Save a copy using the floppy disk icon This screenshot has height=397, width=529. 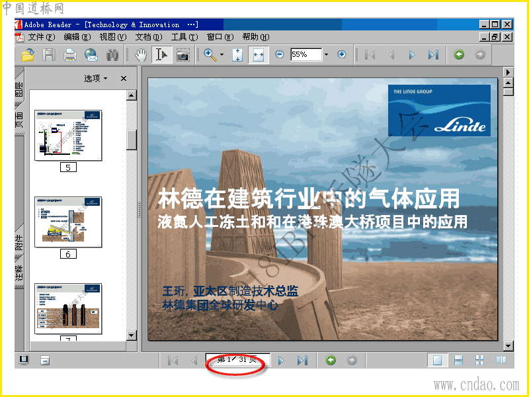pos(49,54)
